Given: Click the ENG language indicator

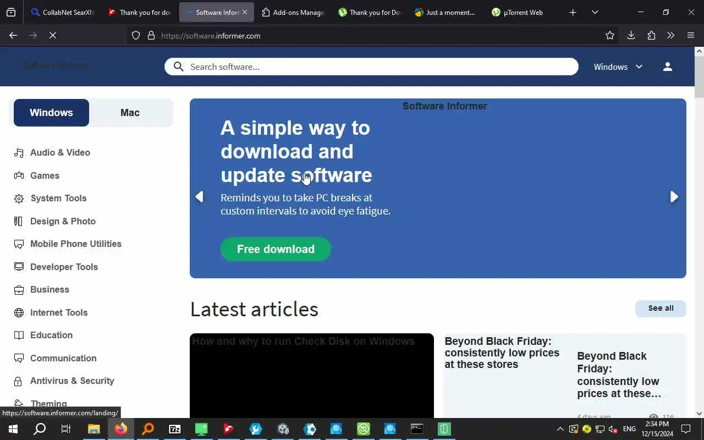Looking at the screenshot, I should tap(629, 429).
